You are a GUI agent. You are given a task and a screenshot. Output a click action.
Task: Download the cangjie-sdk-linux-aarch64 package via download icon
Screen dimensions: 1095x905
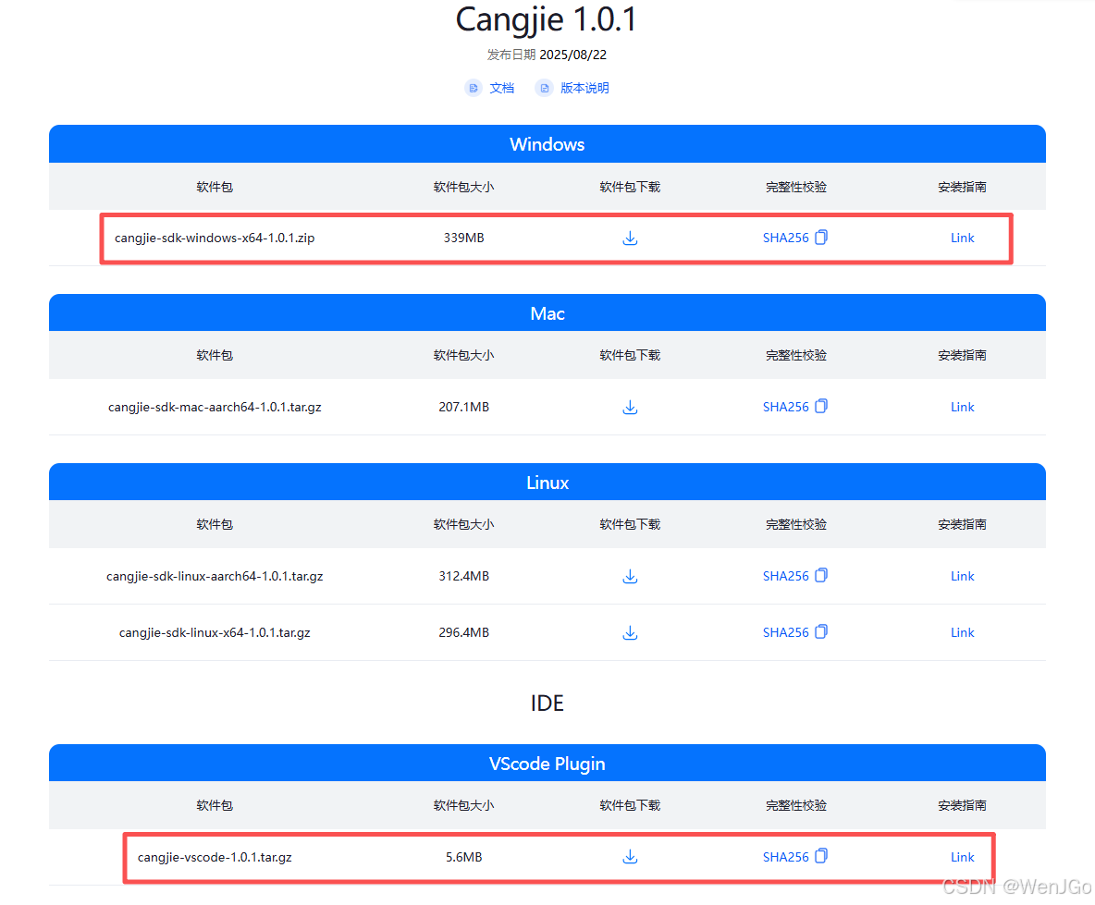pos(630,576)
